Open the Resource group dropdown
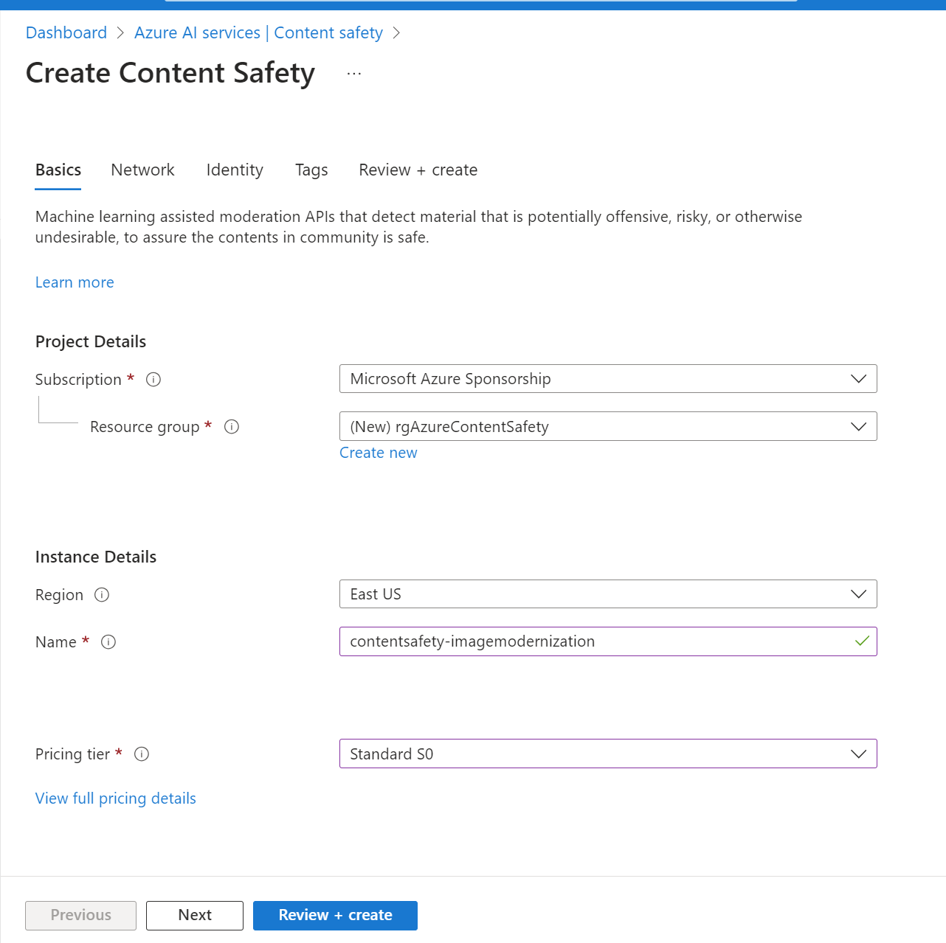Screen dimensions: 946x943 point(607,427)
